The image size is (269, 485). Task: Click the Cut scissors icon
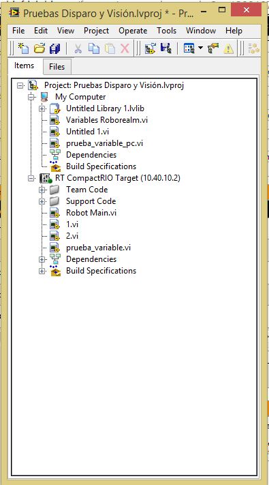(78, 48)
